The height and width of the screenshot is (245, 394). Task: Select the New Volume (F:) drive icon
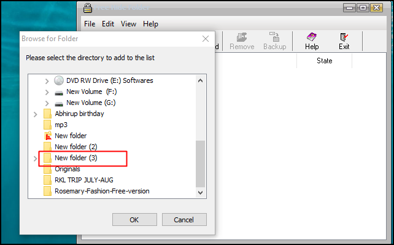pyautogui.click(x=59, y=93)
